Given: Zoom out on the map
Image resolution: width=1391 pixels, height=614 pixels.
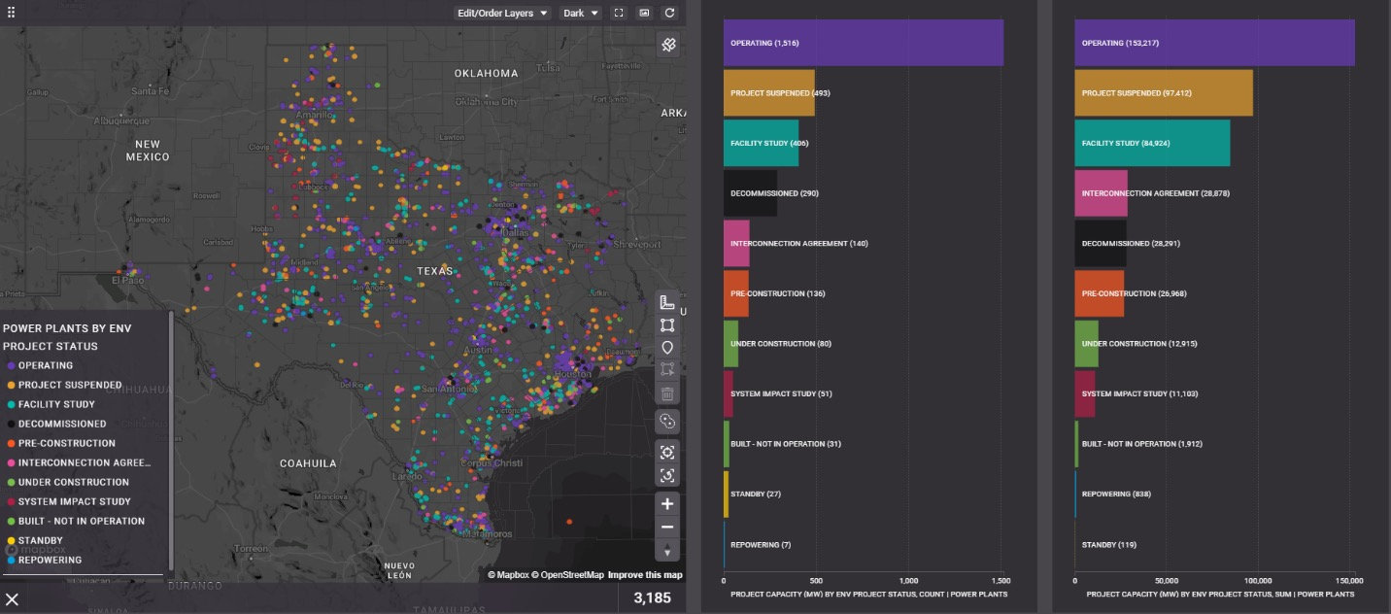Looking at the screenshot, I should pyautogui.click(x=667, y=528).
